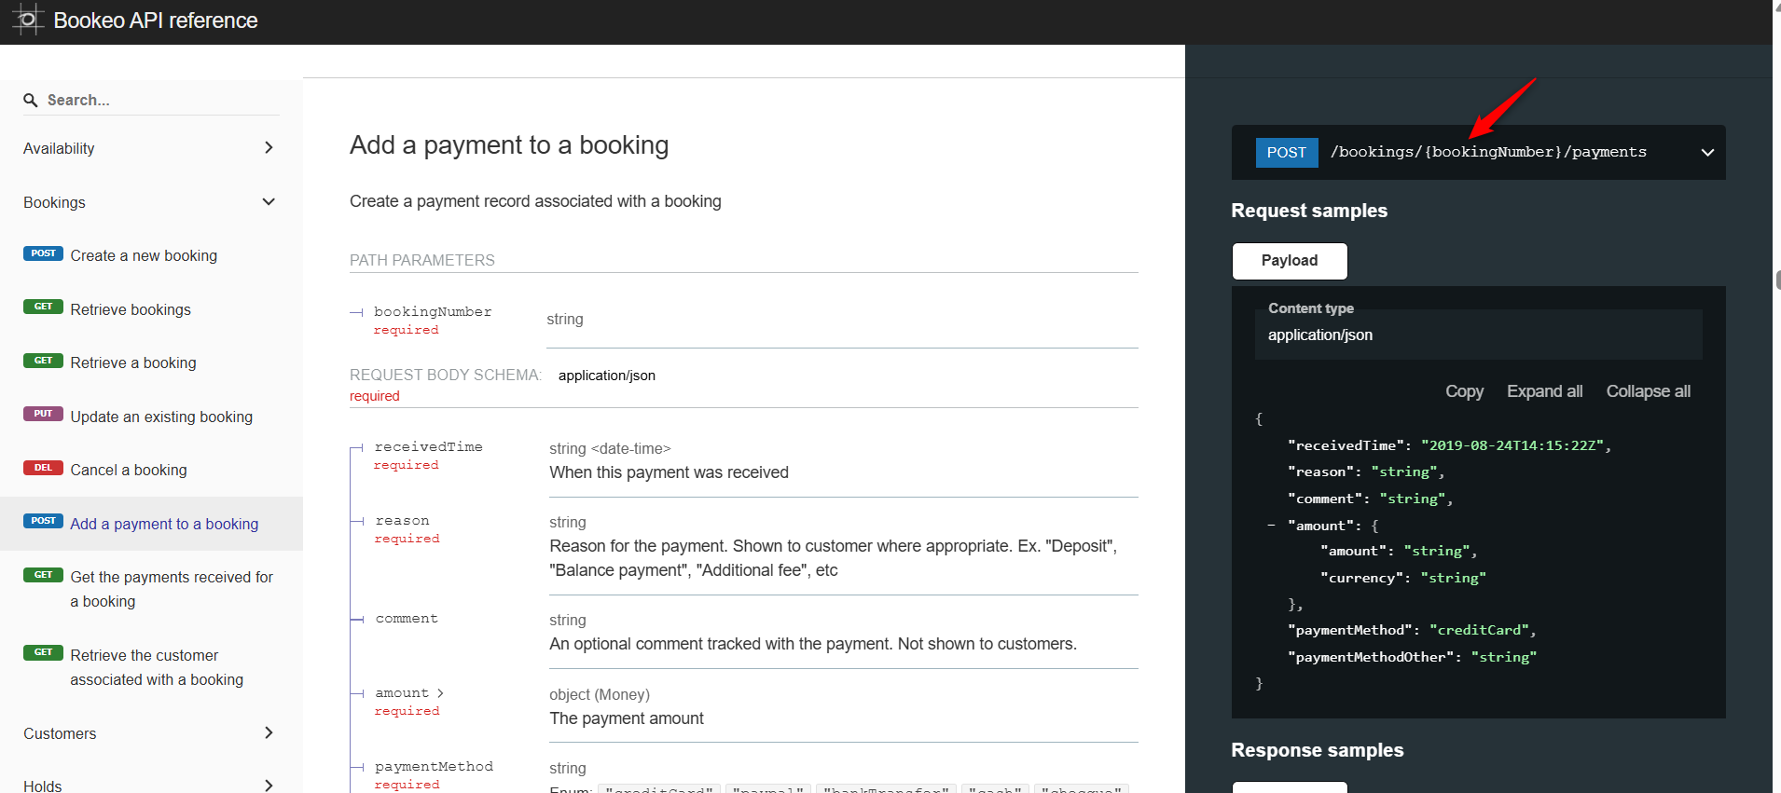Image resolution: width=1781 pixels, height=793 pixels.
Task: Click GET badge beside Retrieve bookings
Action: click(43, 307)
